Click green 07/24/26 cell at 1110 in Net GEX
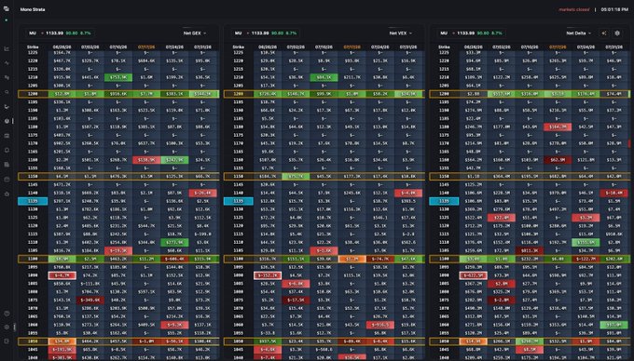This screenshot has height=361, width=634. point(174,243)
